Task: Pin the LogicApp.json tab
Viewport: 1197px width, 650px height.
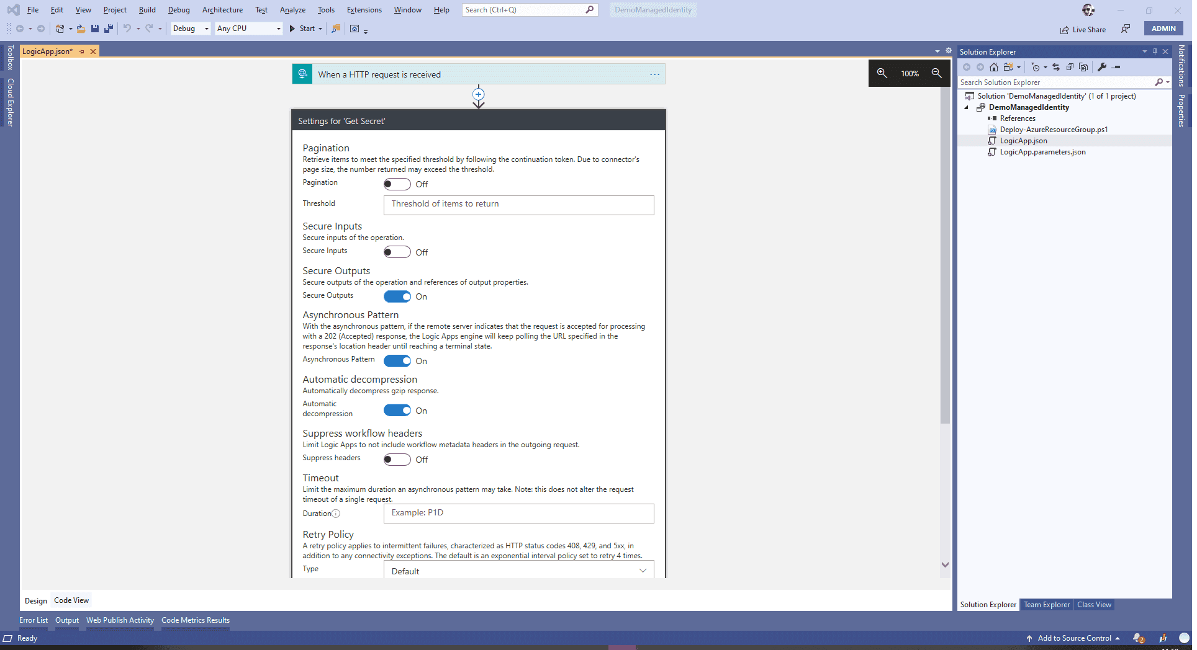Action: point(81,51)
